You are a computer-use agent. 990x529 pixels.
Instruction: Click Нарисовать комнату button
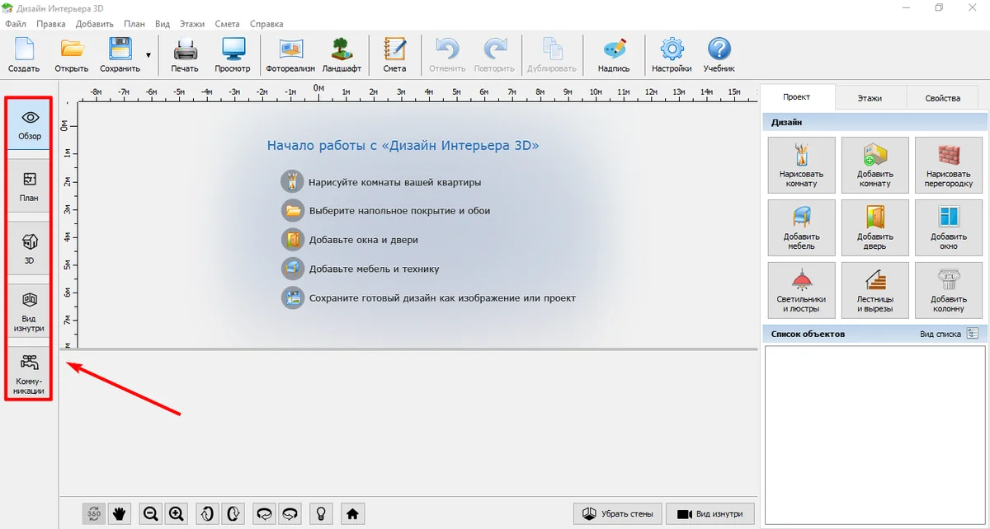point(801,166)
